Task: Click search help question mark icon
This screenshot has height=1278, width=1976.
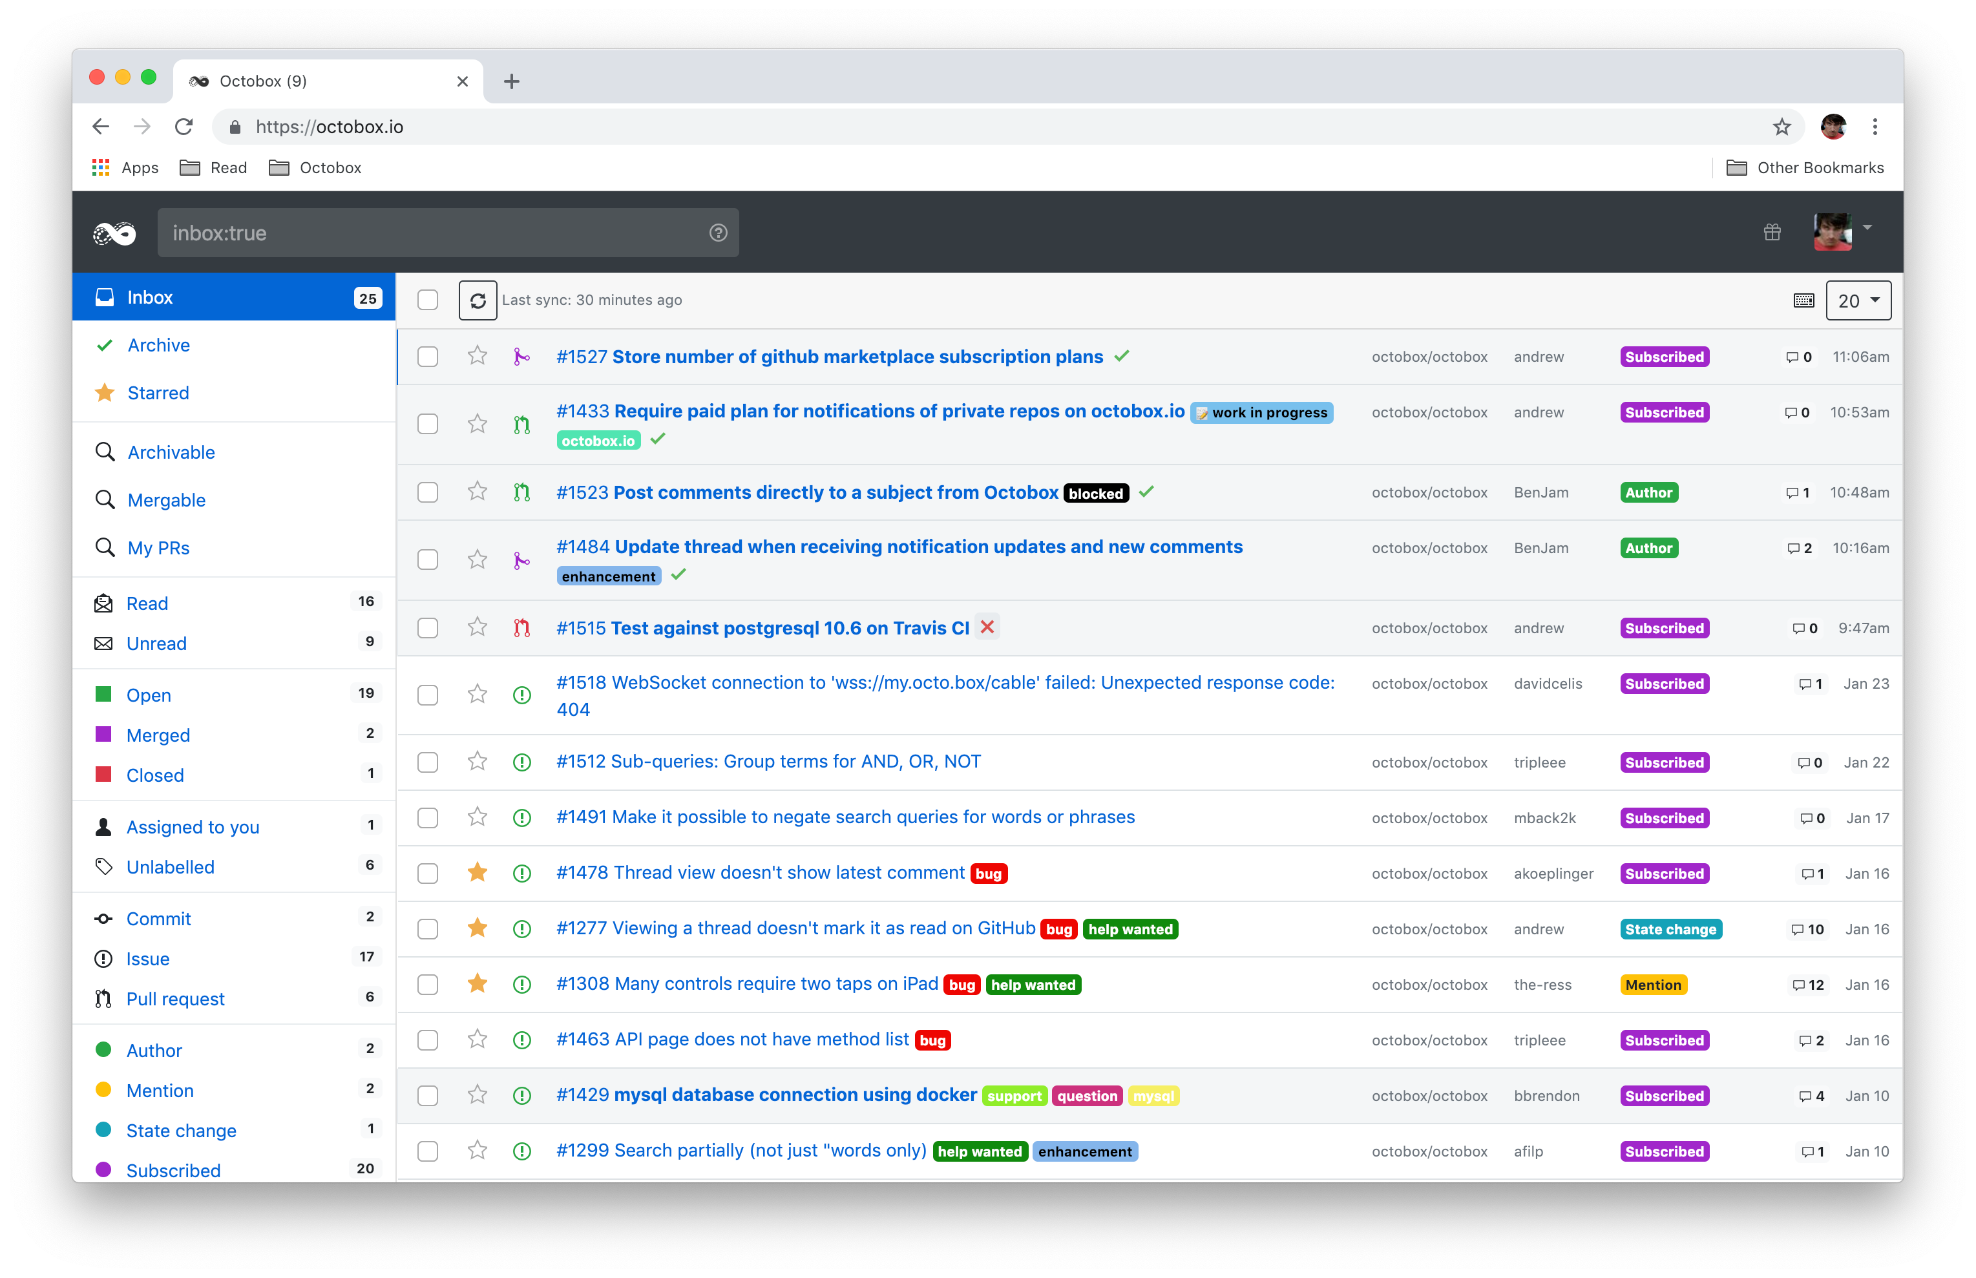Action: click(x=718, y=233)
